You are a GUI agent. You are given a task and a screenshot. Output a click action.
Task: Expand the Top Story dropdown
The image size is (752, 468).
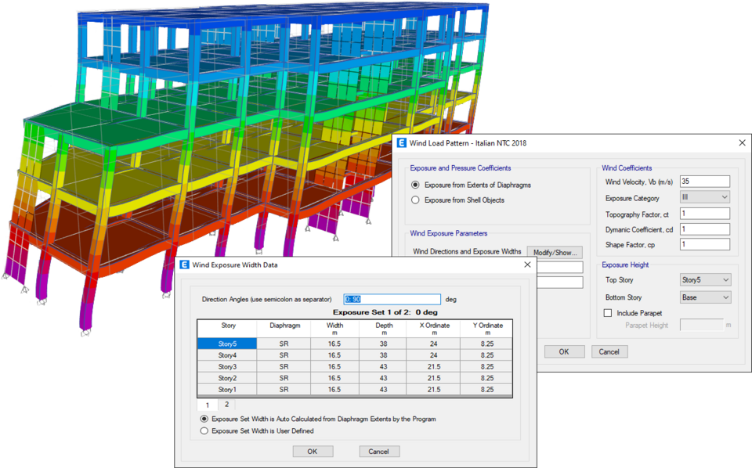click(704, 280)
